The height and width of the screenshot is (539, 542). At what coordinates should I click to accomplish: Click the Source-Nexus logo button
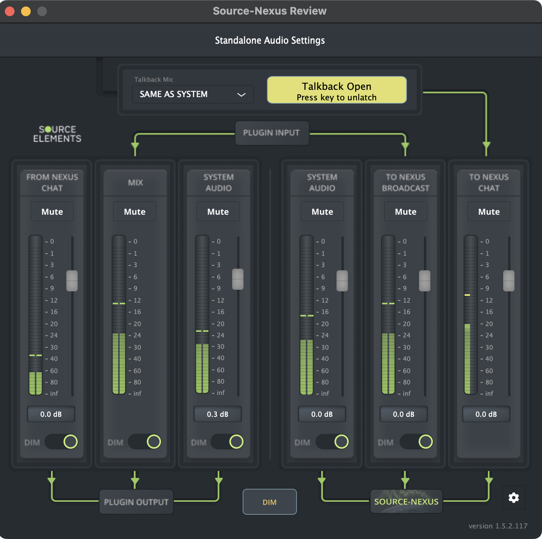[406, 501]
